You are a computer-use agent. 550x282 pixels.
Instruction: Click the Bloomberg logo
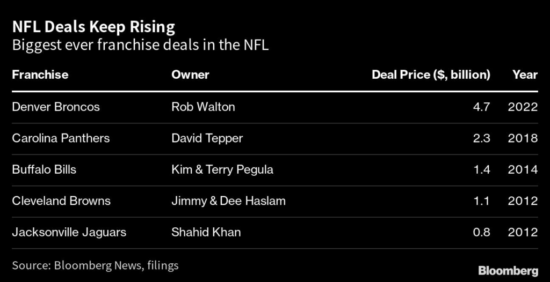point(507,269)
